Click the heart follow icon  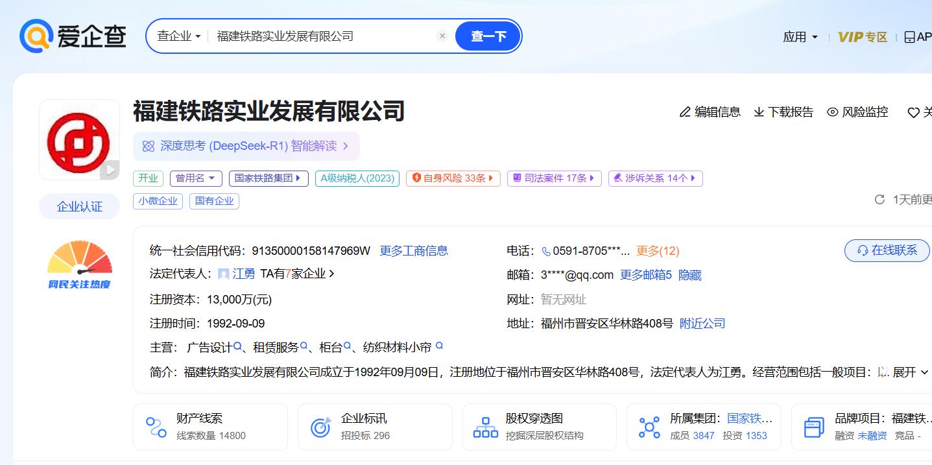pos(913,113)
